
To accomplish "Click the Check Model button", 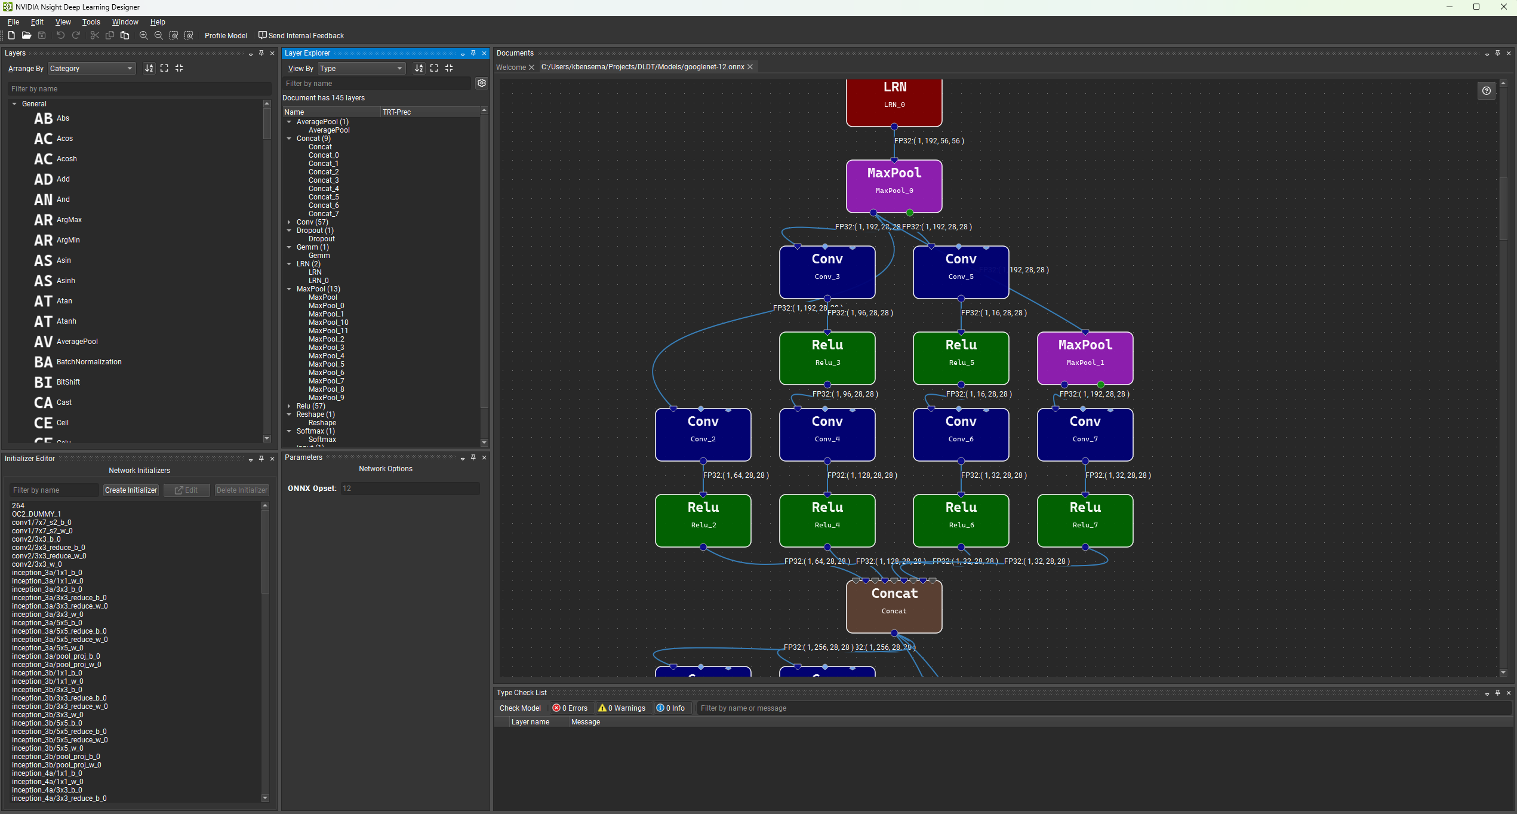I will coord(520,708).
